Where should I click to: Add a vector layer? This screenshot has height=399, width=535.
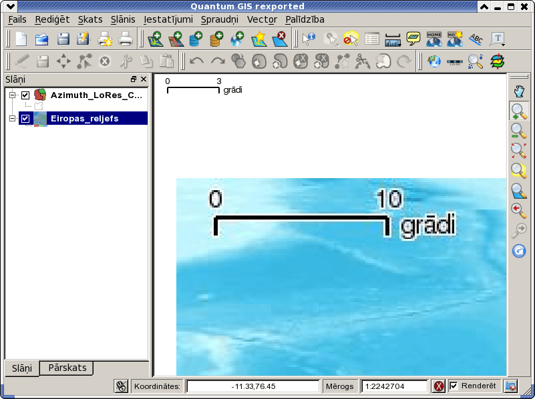click(154, 39)
